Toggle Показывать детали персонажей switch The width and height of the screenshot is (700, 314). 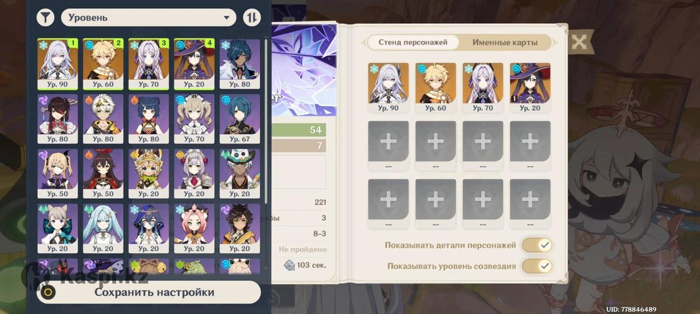pos(537,245)
